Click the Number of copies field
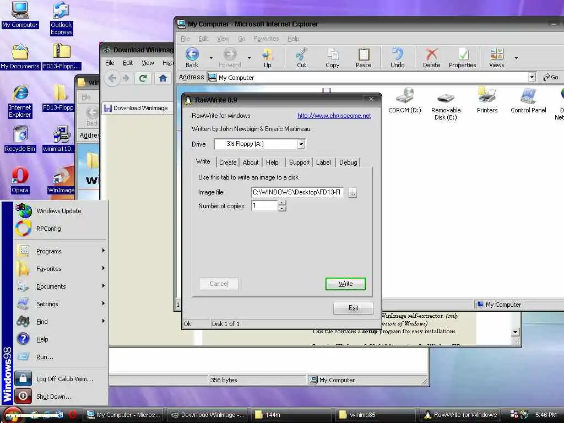The width and height of the screenshot is (564, 423). (264, 206)
